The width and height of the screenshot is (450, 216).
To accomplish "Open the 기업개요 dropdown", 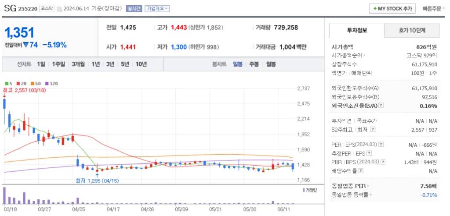I will point(157,9).
